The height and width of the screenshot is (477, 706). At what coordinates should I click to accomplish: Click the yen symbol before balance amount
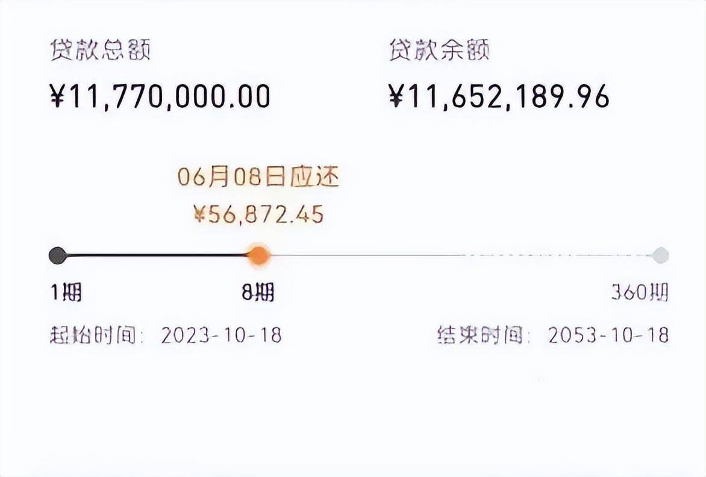[x=396, y=96]
